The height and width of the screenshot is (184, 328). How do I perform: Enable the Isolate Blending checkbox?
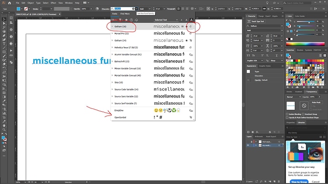(287, 114)
